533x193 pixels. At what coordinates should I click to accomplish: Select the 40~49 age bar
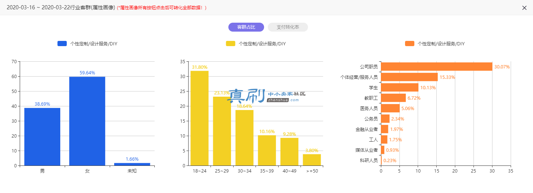(289, 152)
